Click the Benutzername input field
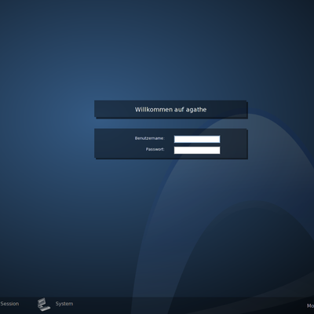314x314 pixels. tap(197, 139)
